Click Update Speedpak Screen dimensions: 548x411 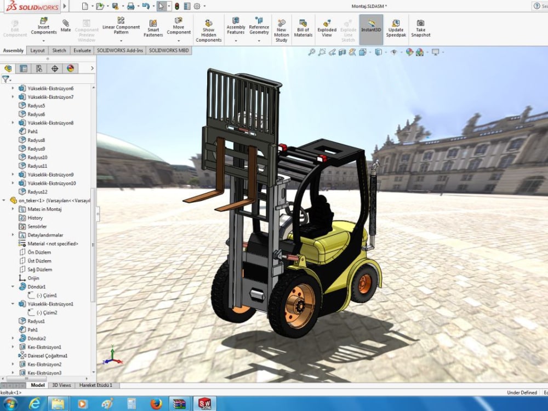tap(396, 28)
